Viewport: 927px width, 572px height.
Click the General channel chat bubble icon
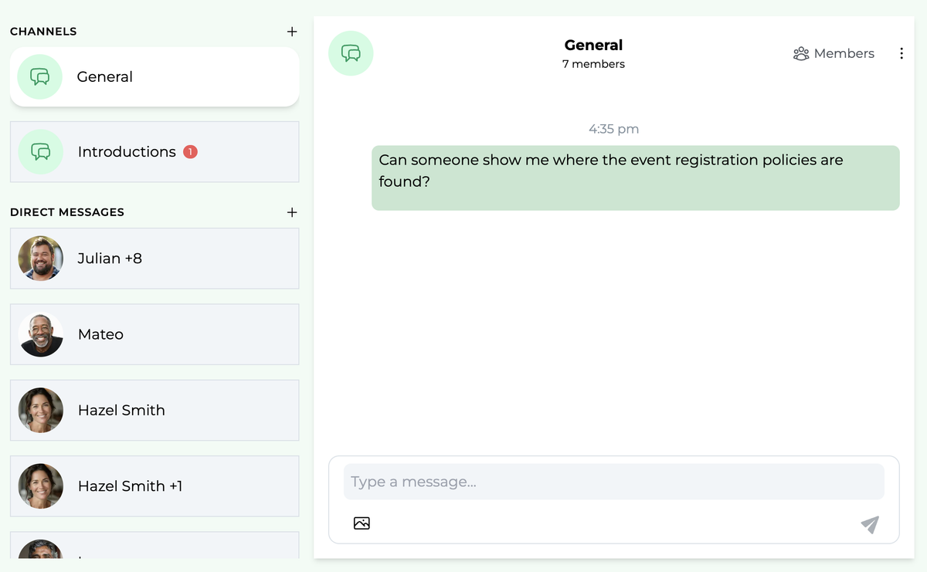pos(39,76)
